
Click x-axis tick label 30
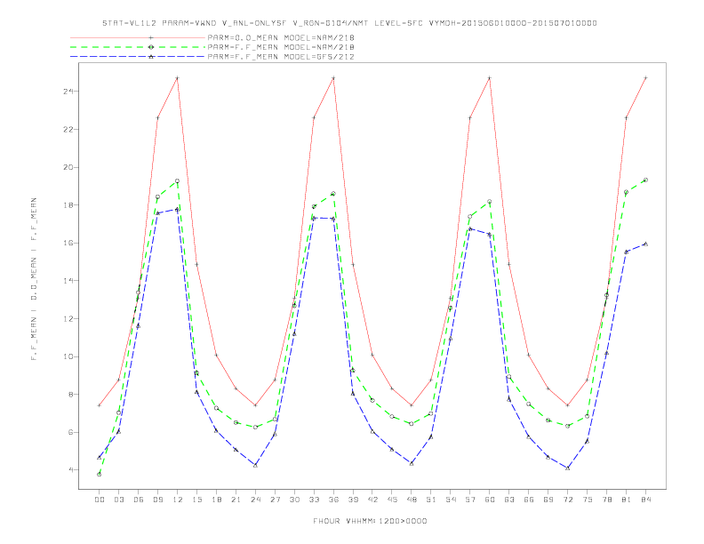[x=294, y=500]
